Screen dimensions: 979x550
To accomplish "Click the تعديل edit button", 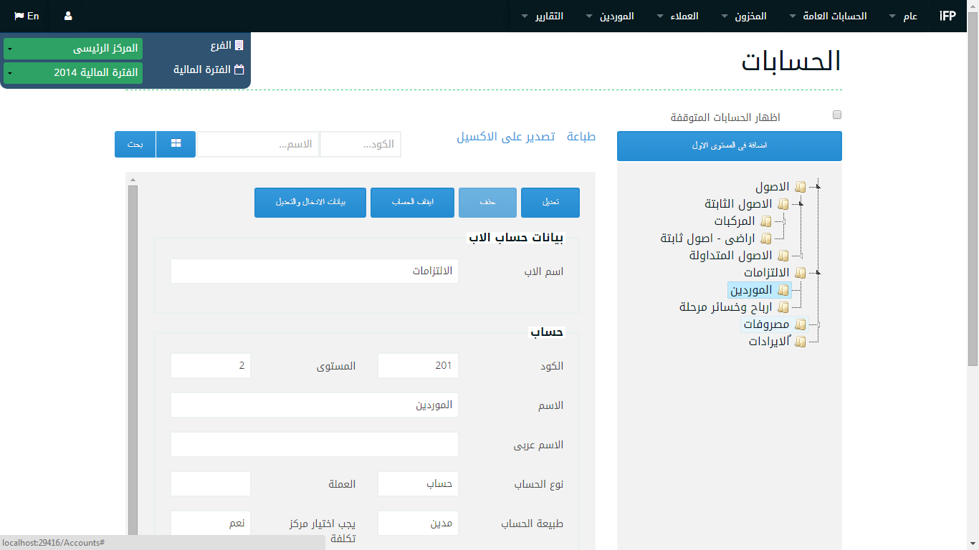I will (550, 203).
